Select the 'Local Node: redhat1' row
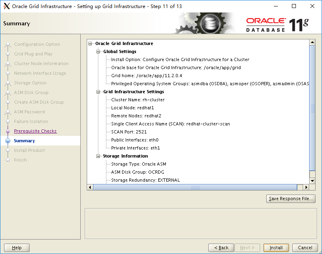 click(132, 108)
